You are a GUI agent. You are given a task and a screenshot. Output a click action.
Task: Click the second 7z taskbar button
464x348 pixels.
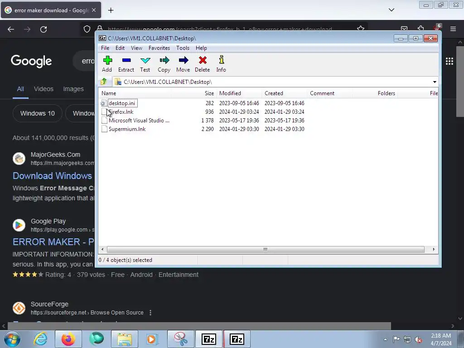pyautogui.click(x=237, y=339)
